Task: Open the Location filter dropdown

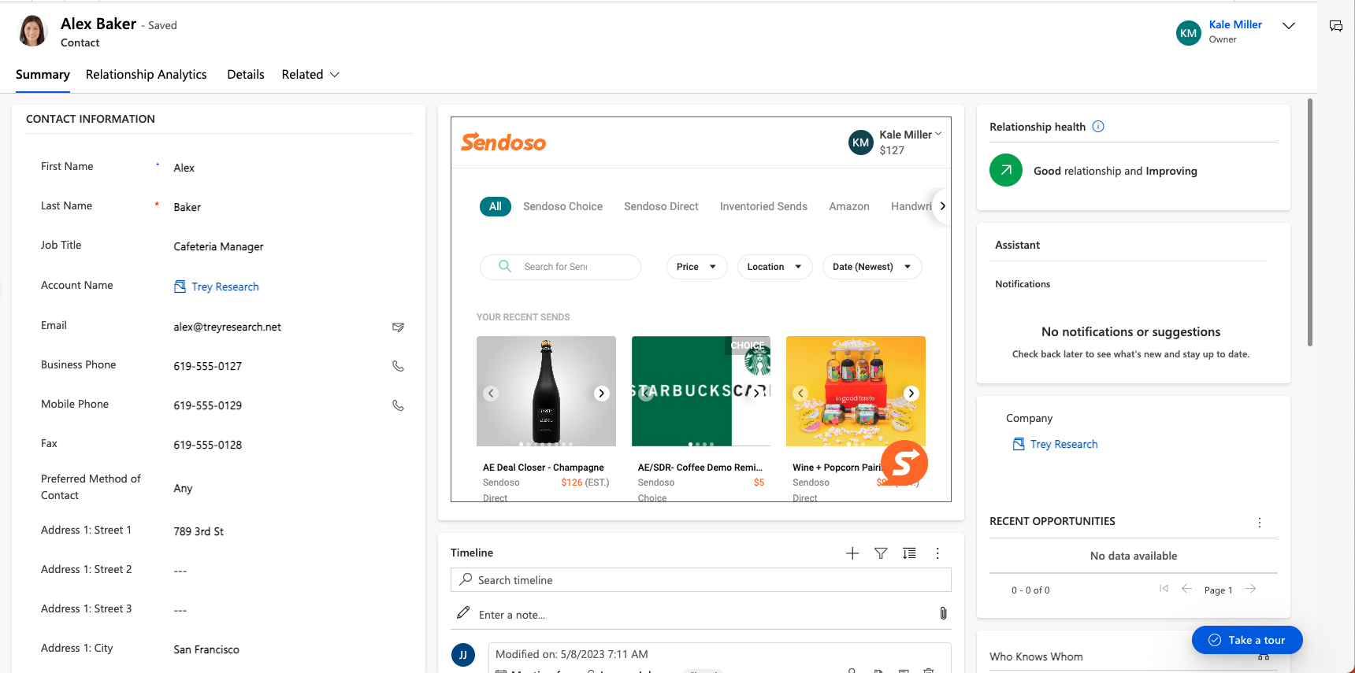Action: coord(774,267)
